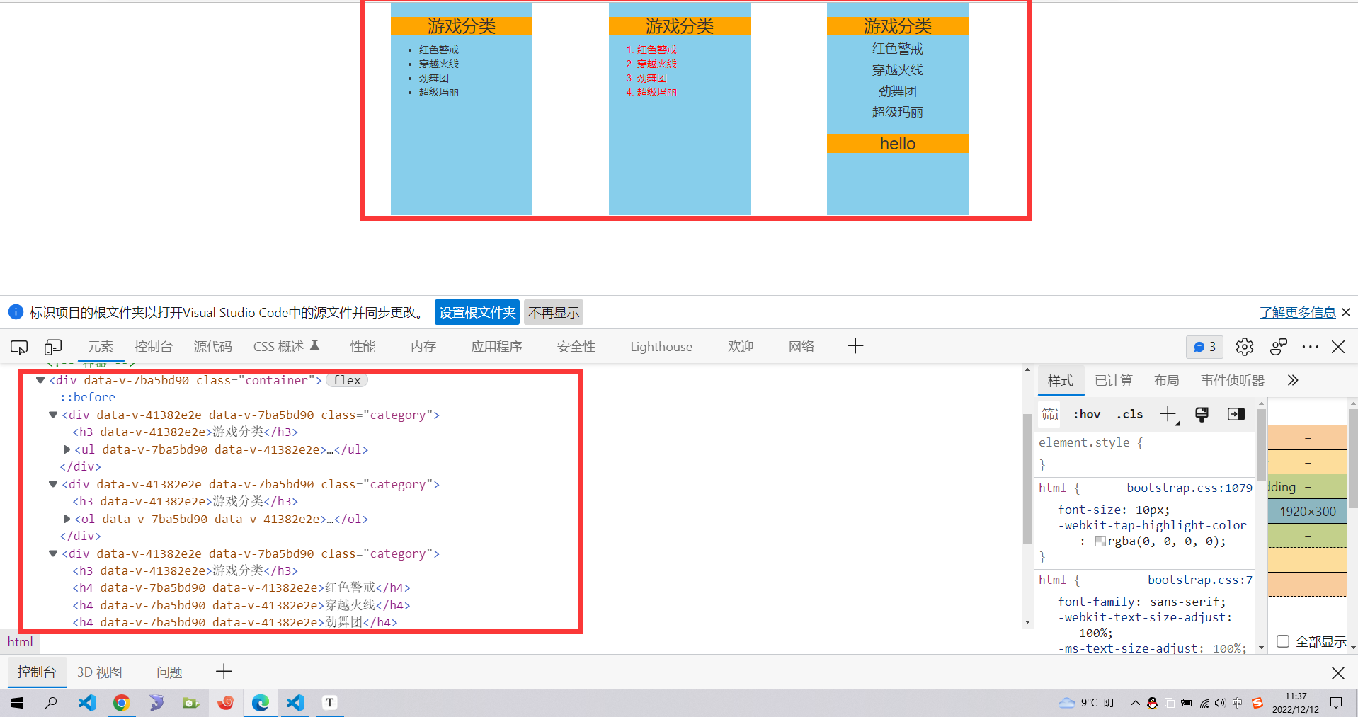1358x717 pixels.
Task: Collapse the second category div
Action: pos(53,484)
